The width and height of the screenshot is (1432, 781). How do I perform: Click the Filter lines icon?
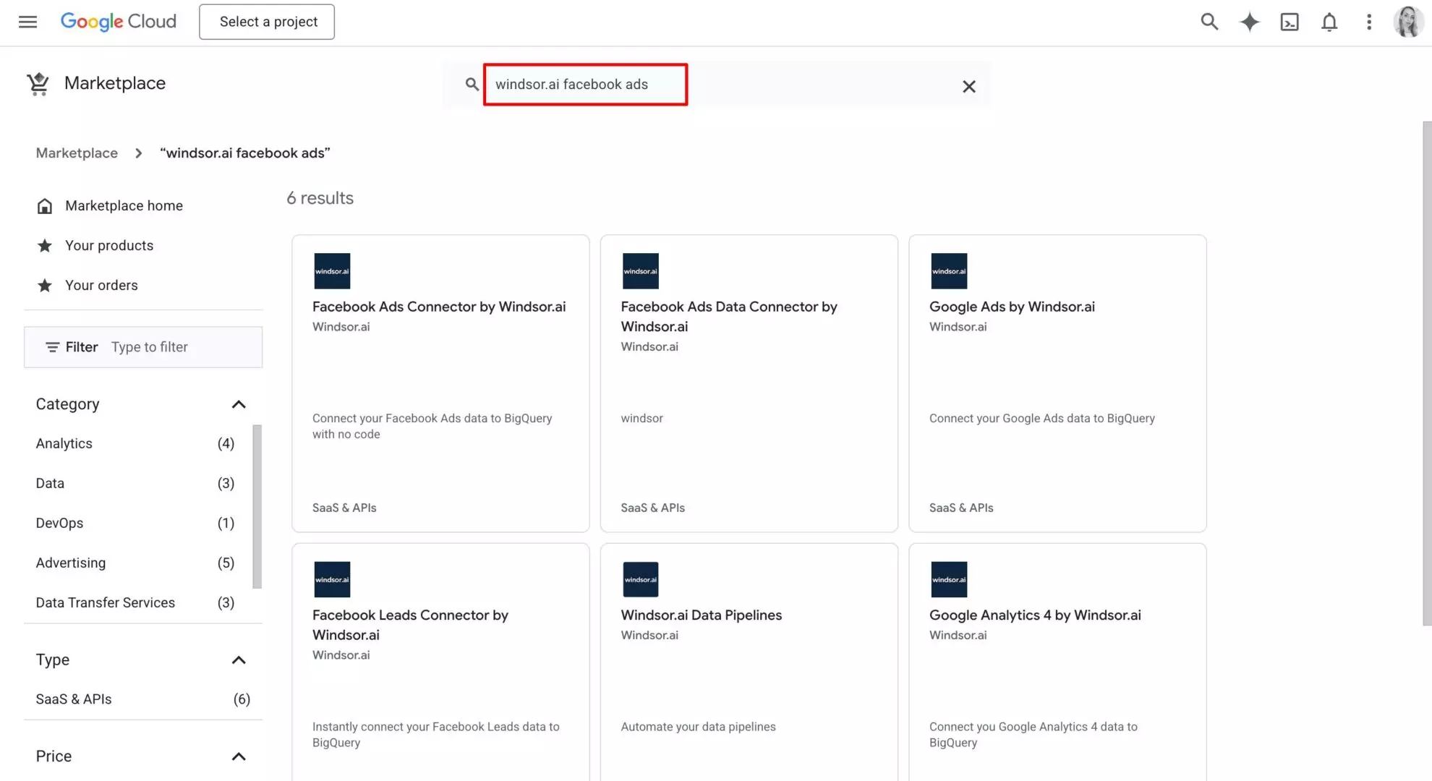(x=52, y=347)
